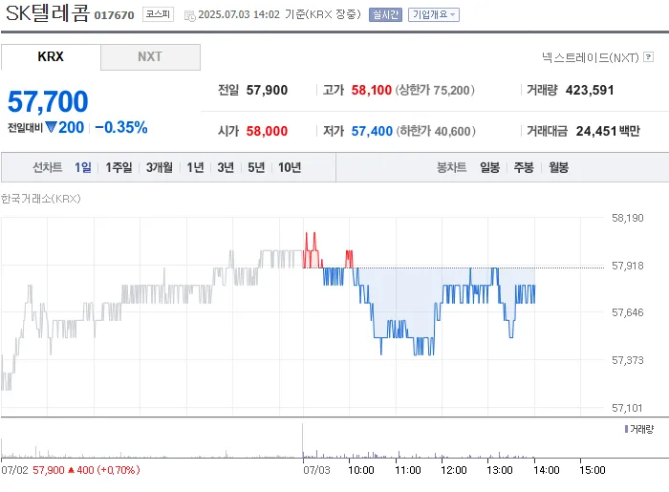Select the 1주일 line chart period

tap(119, 167)
